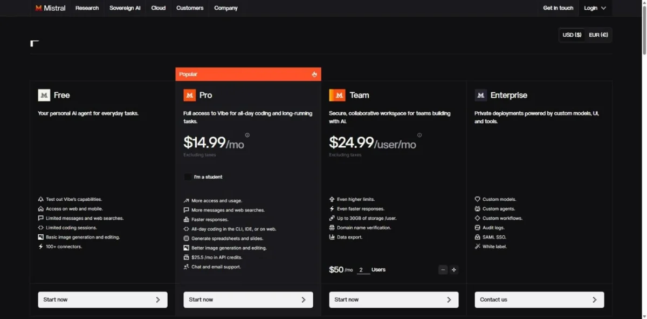Click the icon by 'Domain name verification'
Image resolution: width=647 pixels, height=319 pixels.
point(332,228)
